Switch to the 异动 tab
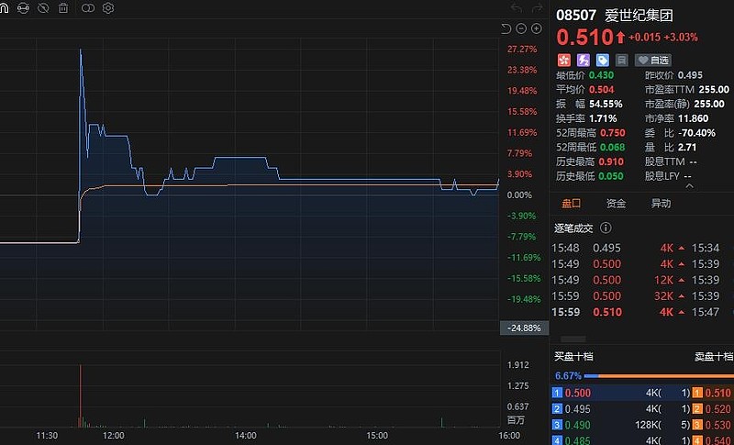The image size is (734, 445). [661, 204]
